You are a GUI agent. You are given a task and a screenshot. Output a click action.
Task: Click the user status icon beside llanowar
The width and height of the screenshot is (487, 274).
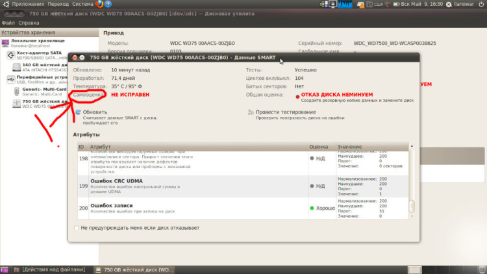pyautogui.click(x=449, y=5)
